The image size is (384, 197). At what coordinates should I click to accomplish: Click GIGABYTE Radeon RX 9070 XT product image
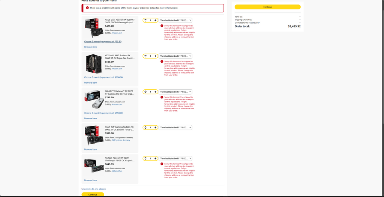[94, 99]
